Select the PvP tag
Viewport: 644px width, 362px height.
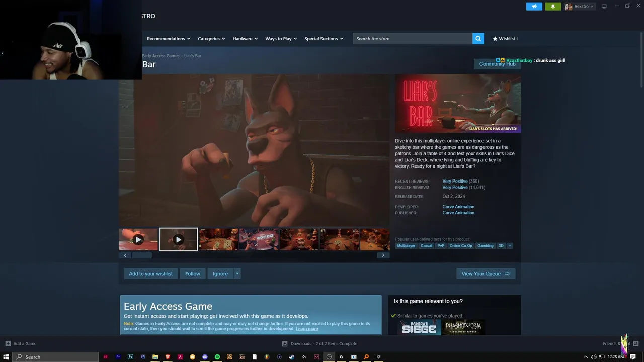[x=441, y=246]
